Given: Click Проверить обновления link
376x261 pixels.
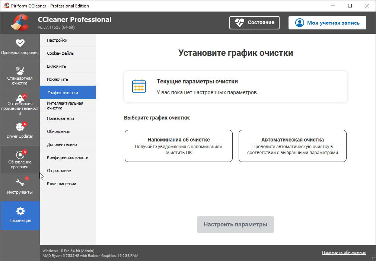Looking at the screenshot, I should tap(344, 252).
